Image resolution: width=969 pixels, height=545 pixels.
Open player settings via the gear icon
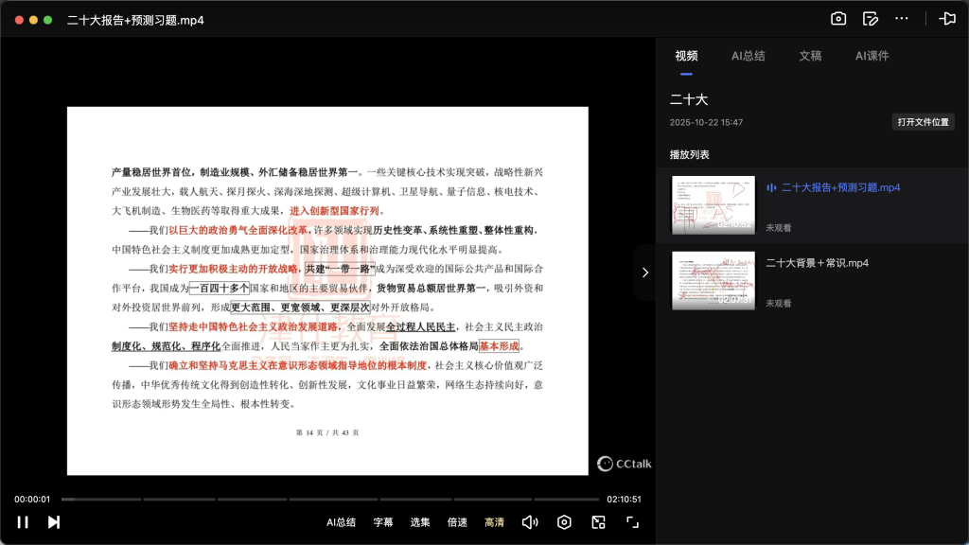point(564,521)
